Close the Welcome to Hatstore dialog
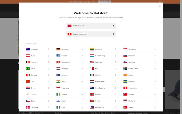This screenshot has height=114, width=182. tap(160, 6)
